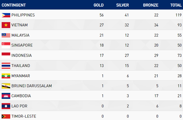Click the CONTINGENT column header

pos(14,5)
